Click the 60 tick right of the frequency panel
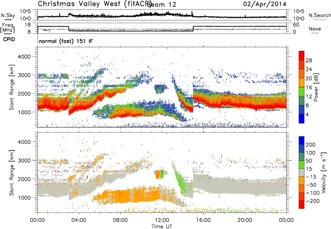Image resolution: width=331 pixels, height=229 pixels. tap(296, 25)
